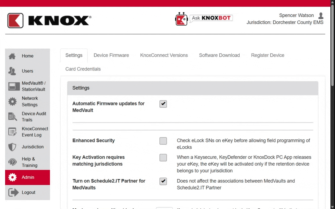Open the Device Firmware tab
The height and width of the screenshot is (209, 335).
point(111,55)
